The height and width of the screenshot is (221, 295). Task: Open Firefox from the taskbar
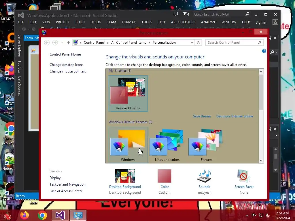pos(24,215)
